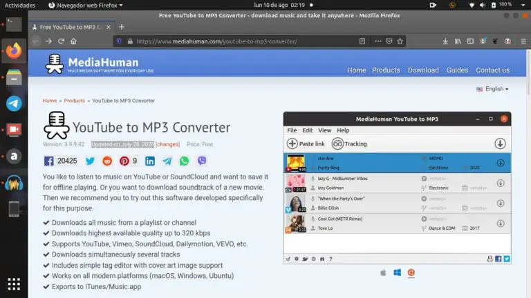The image size is (531, 298).
Task: Open Download in site navigation
Action: click(x=423, y=70)
